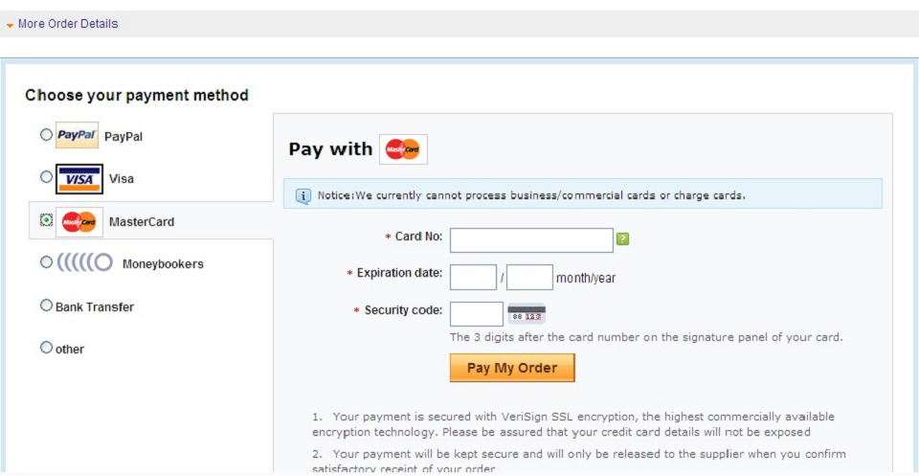Click the green card number help icon
Image resolution: width=919 pixels, height=476 pixels.
[623, 238]
